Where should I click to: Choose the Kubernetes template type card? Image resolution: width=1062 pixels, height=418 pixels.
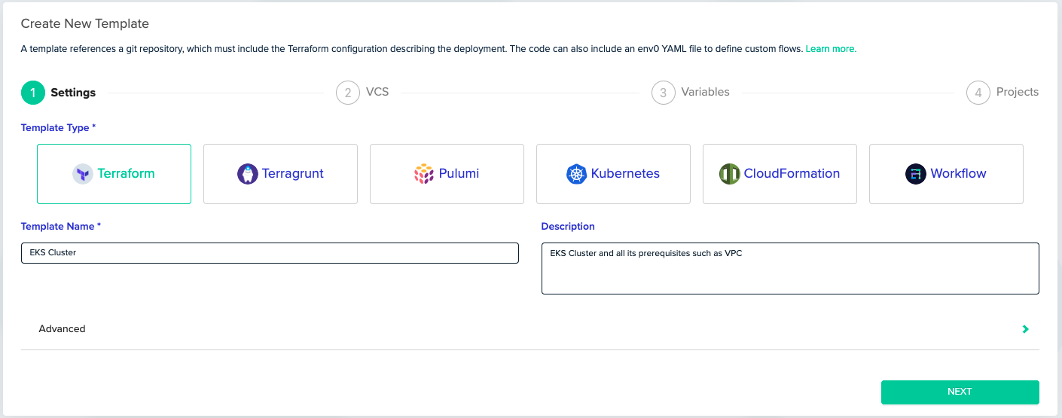[613, 174]
